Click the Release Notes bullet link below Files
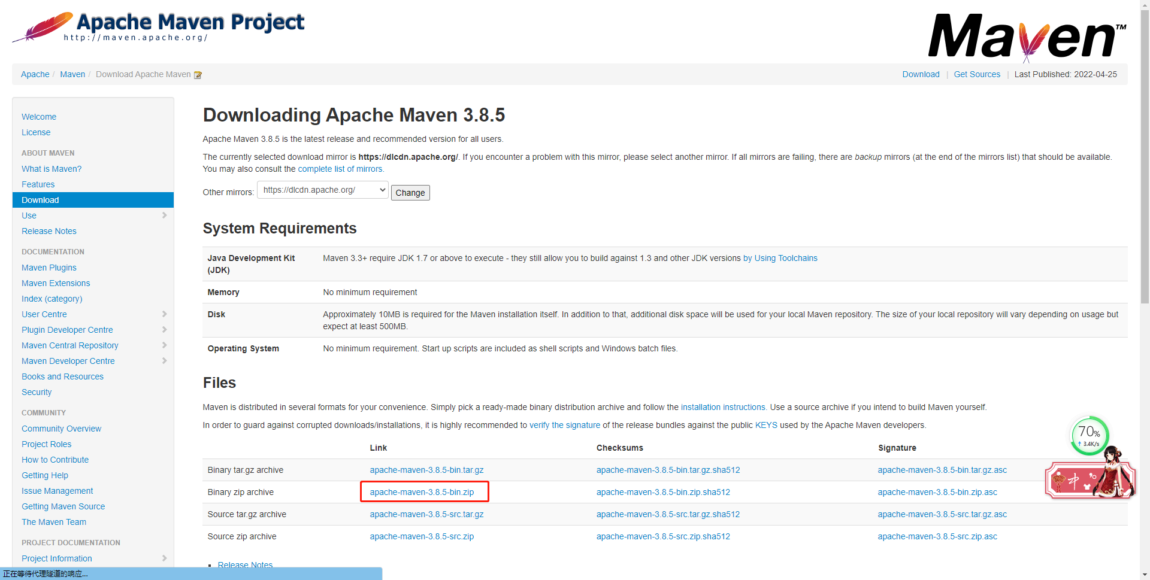Viewport: 1150px width, 580px height. coord(245,564)
